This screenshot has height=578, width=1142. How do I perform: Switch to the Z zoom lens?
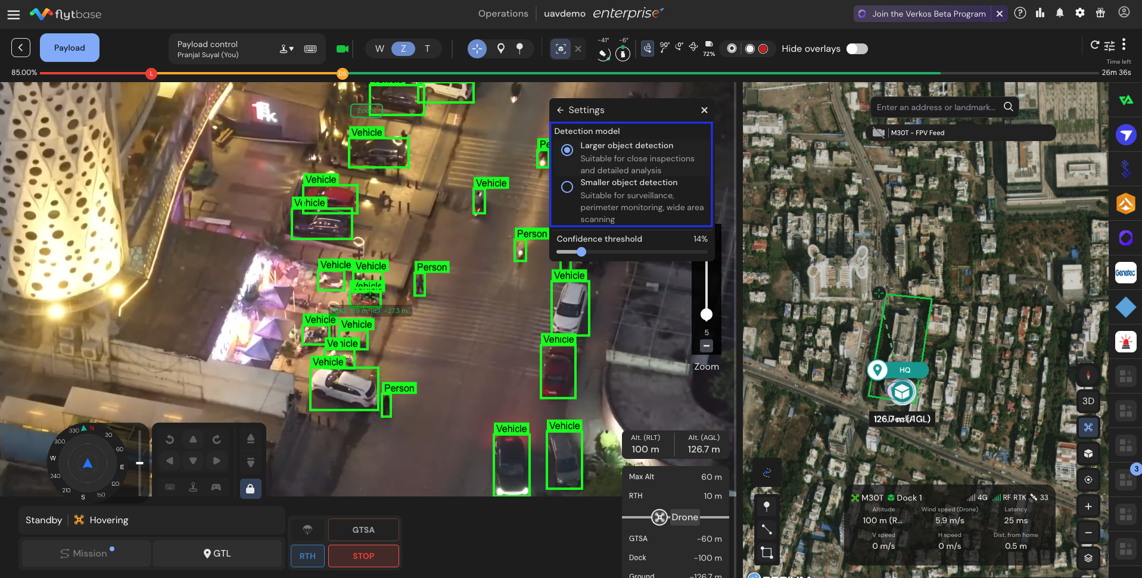coord(403,49)
